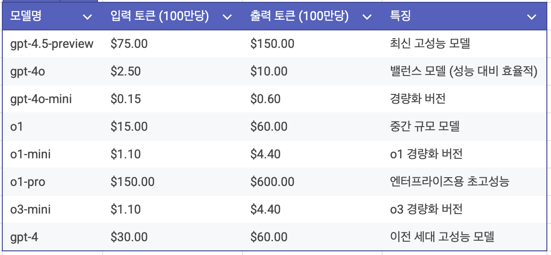Select the gpt-4o model name cell
The image size is (551, 255).
click(x=28, y=71)
